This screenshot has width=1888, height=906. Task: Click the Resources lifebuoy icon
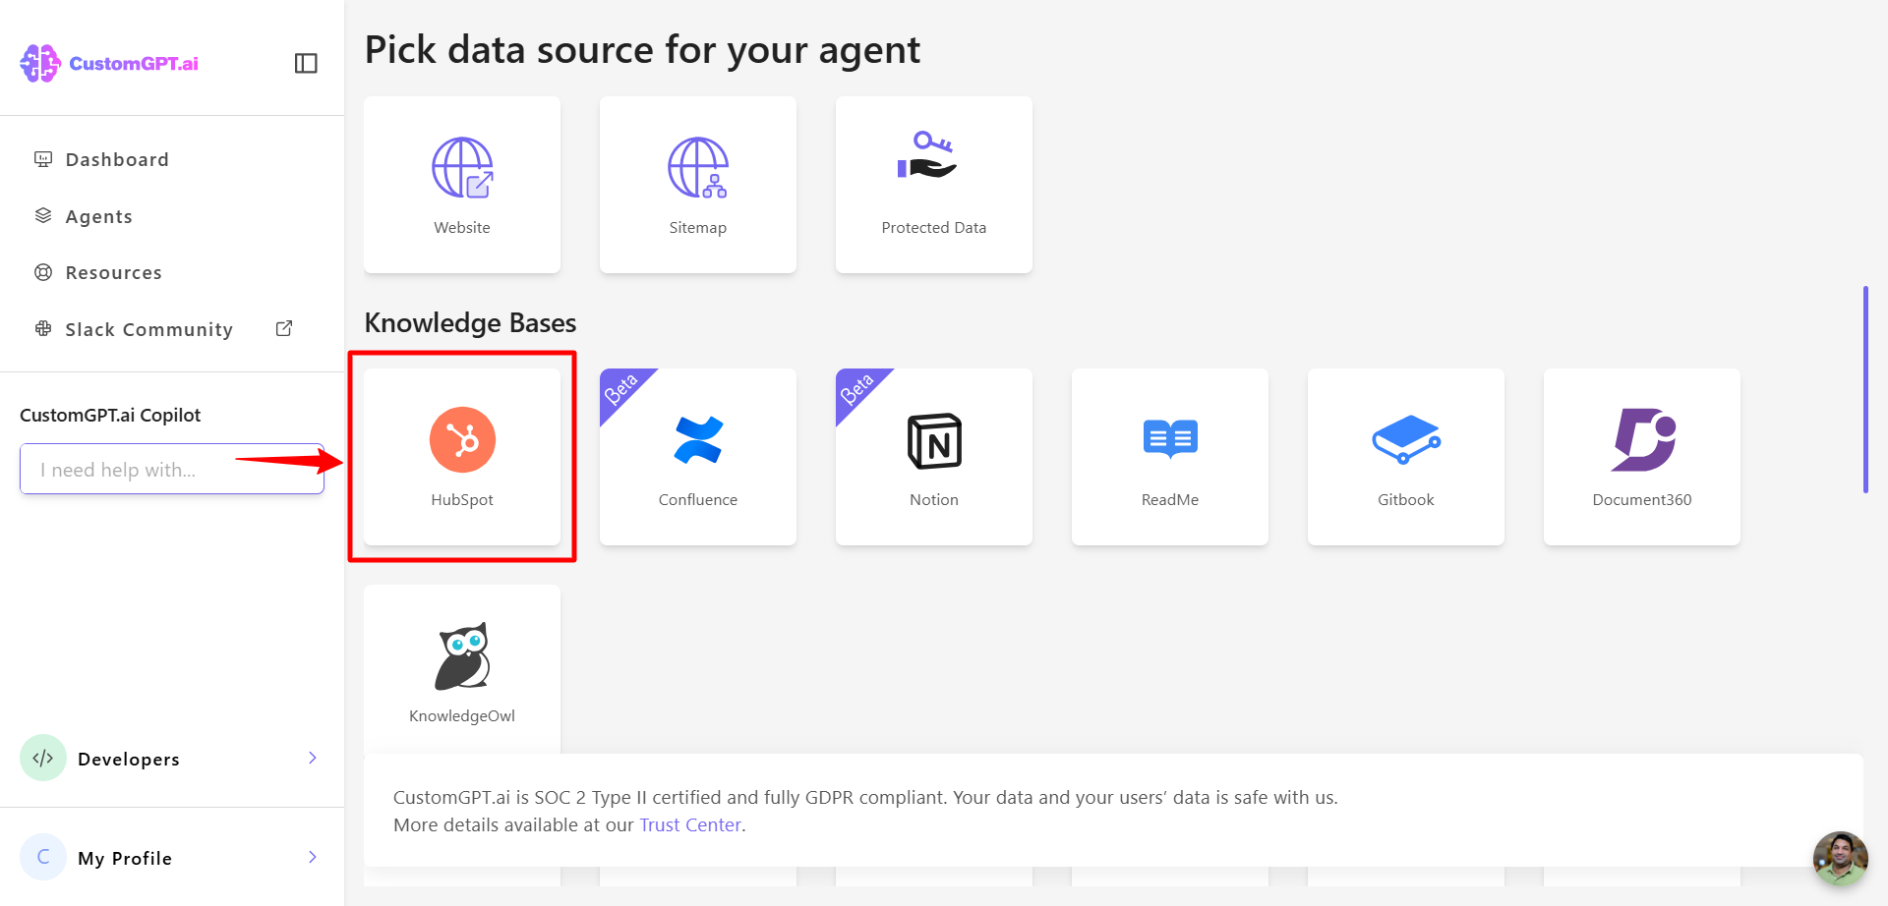(43, 272)
